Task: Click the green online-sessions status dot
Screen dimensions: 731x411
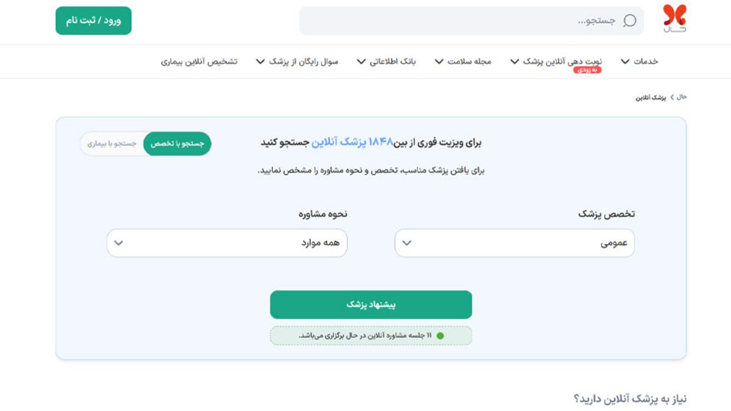Action: tap(440, 335)
